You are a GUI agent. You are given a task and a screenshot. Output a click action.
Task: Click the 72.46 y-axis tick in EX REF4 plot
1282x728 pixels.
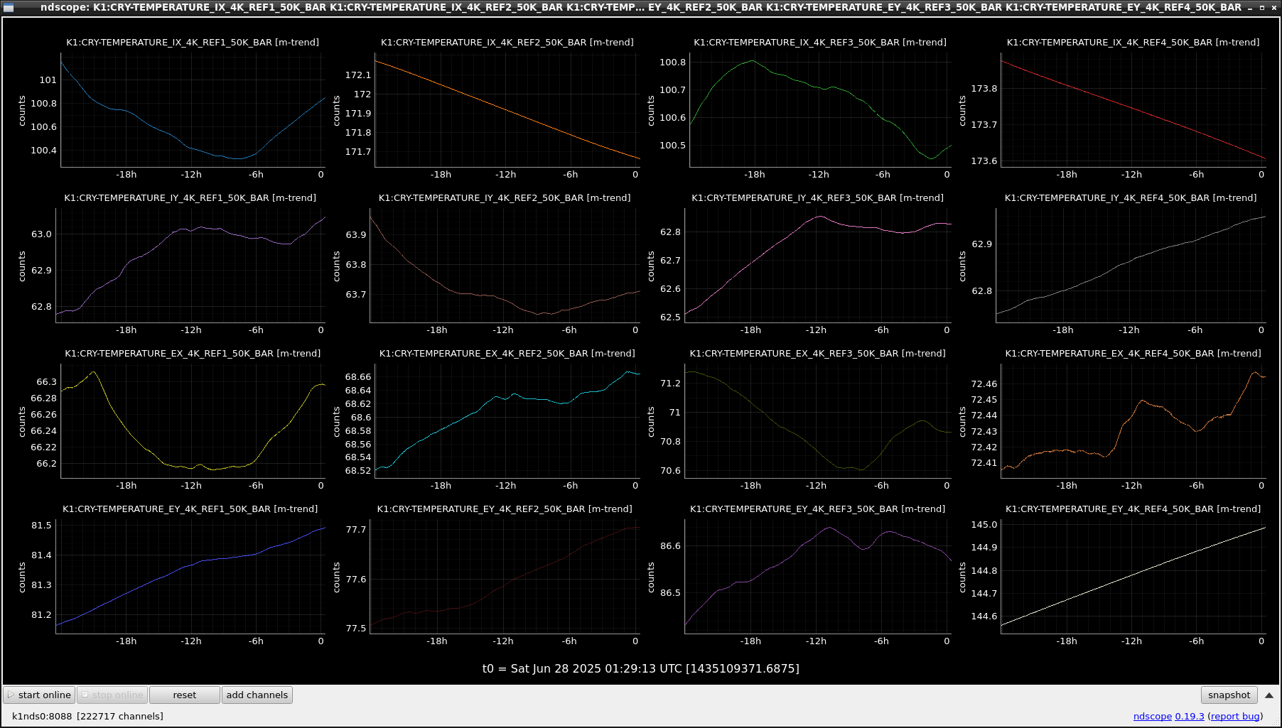[x=984, y=384]
